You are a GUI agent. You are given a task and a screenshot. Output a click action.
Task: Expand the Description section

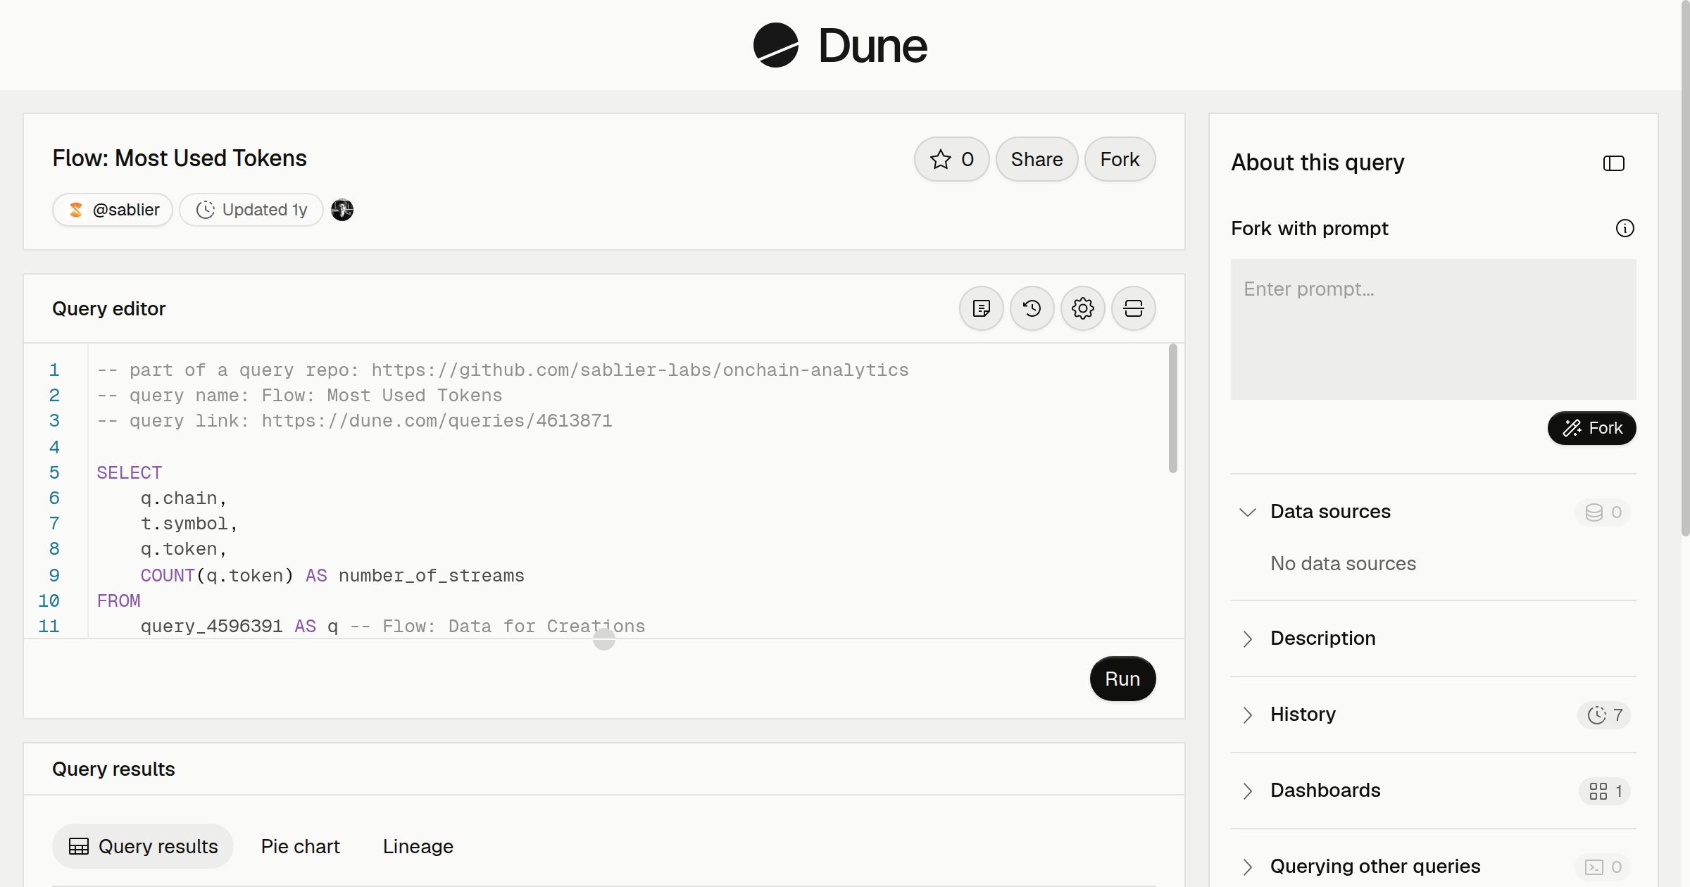pyautogui.click(x=1434, y=638)
